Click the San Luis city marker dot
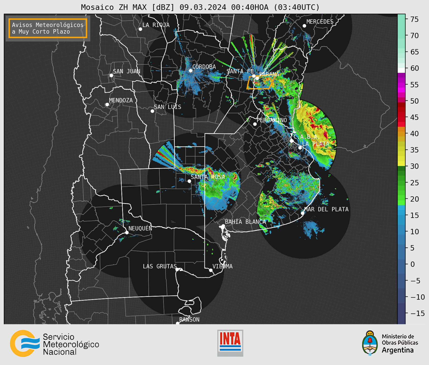 [152, 111]
